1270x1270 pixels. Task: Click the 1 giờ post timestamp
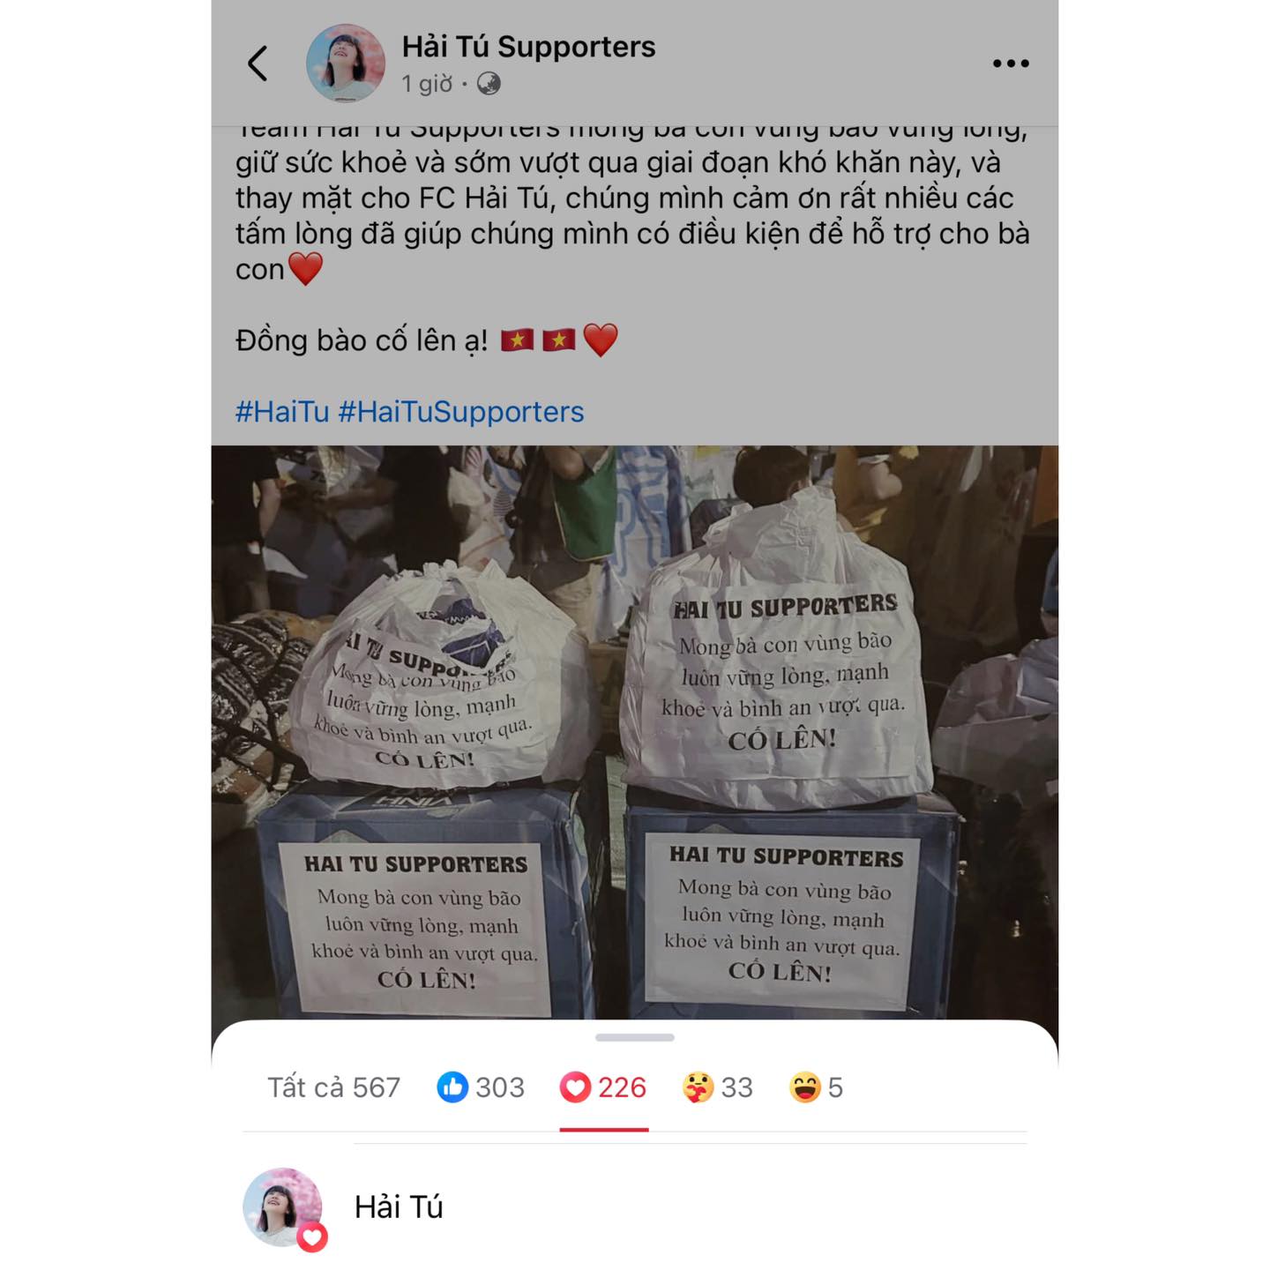coord(427,84)
